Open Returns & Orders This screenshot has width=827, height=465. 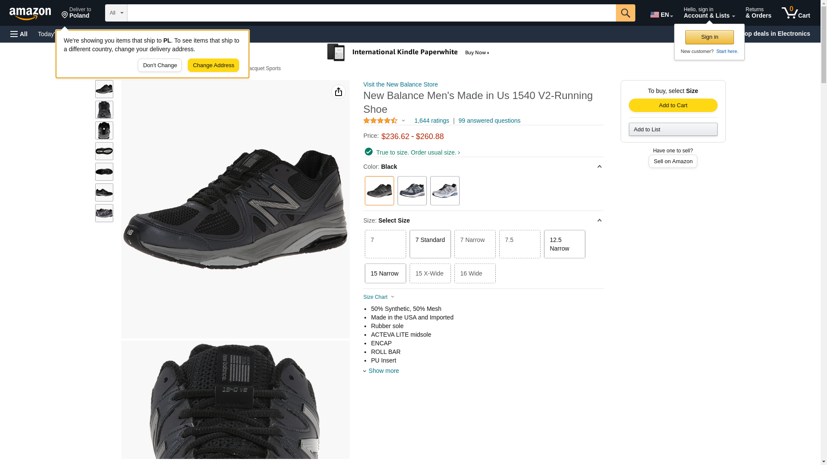point(758,13)
